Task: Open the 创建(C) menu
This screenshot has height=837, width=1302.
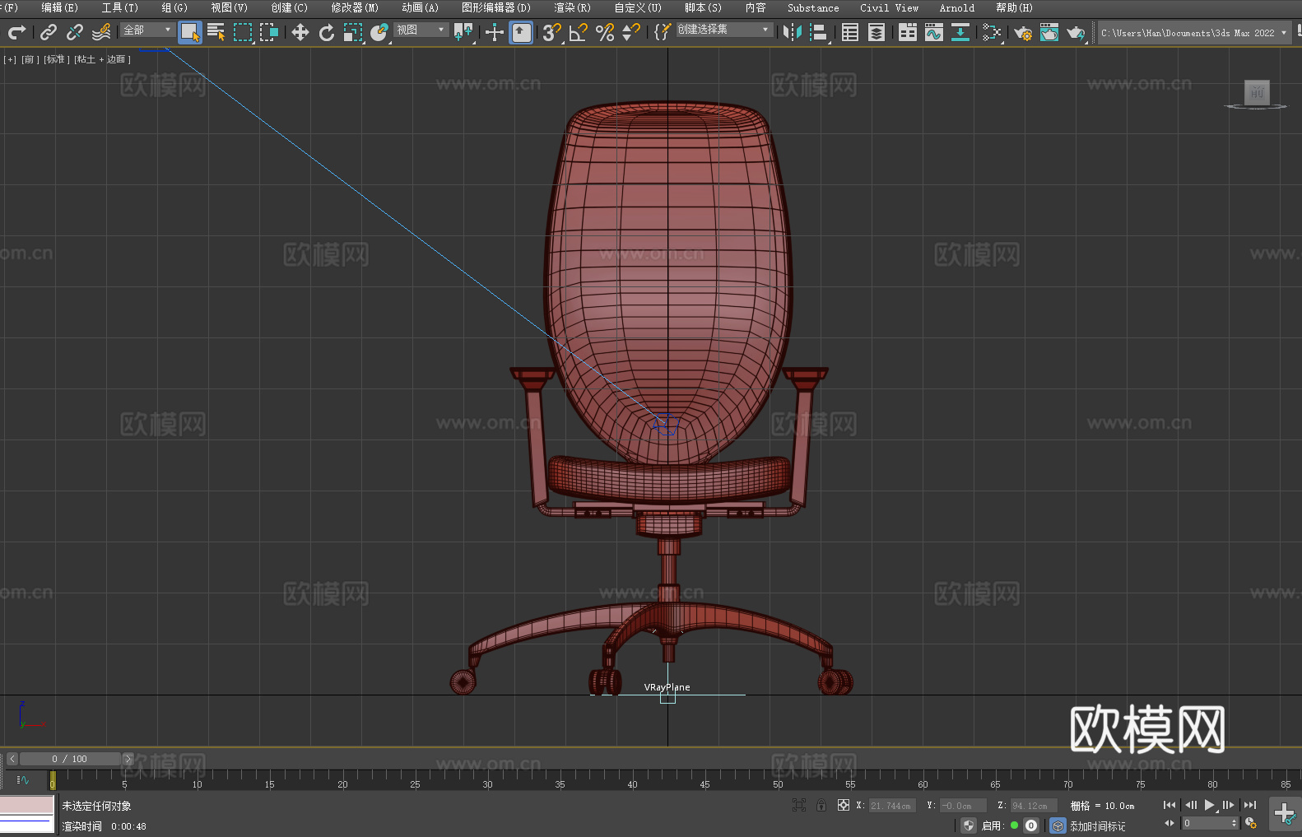Action: [289, 7]
